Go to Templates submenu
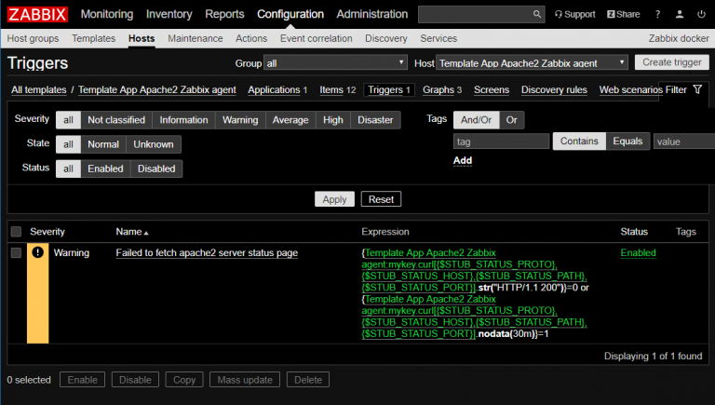Image resolution: width=715 pixels, height=405 pixels. tap(93, 38)
